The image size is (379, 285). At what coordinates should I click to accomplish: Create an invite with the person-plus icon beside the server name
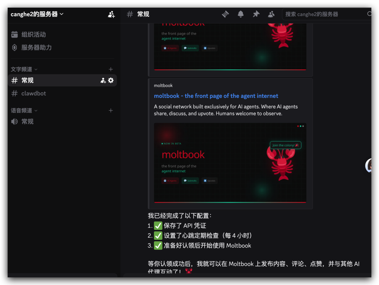tap(111, 14)
